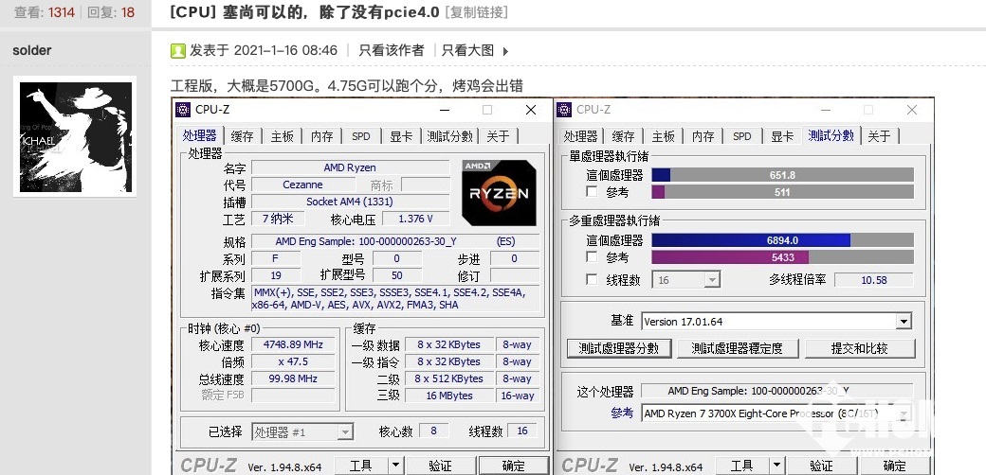Expand 工具 dropdown arrow in left CPU-Z window
The image size is (986, 475).
(x=395, y=466)
